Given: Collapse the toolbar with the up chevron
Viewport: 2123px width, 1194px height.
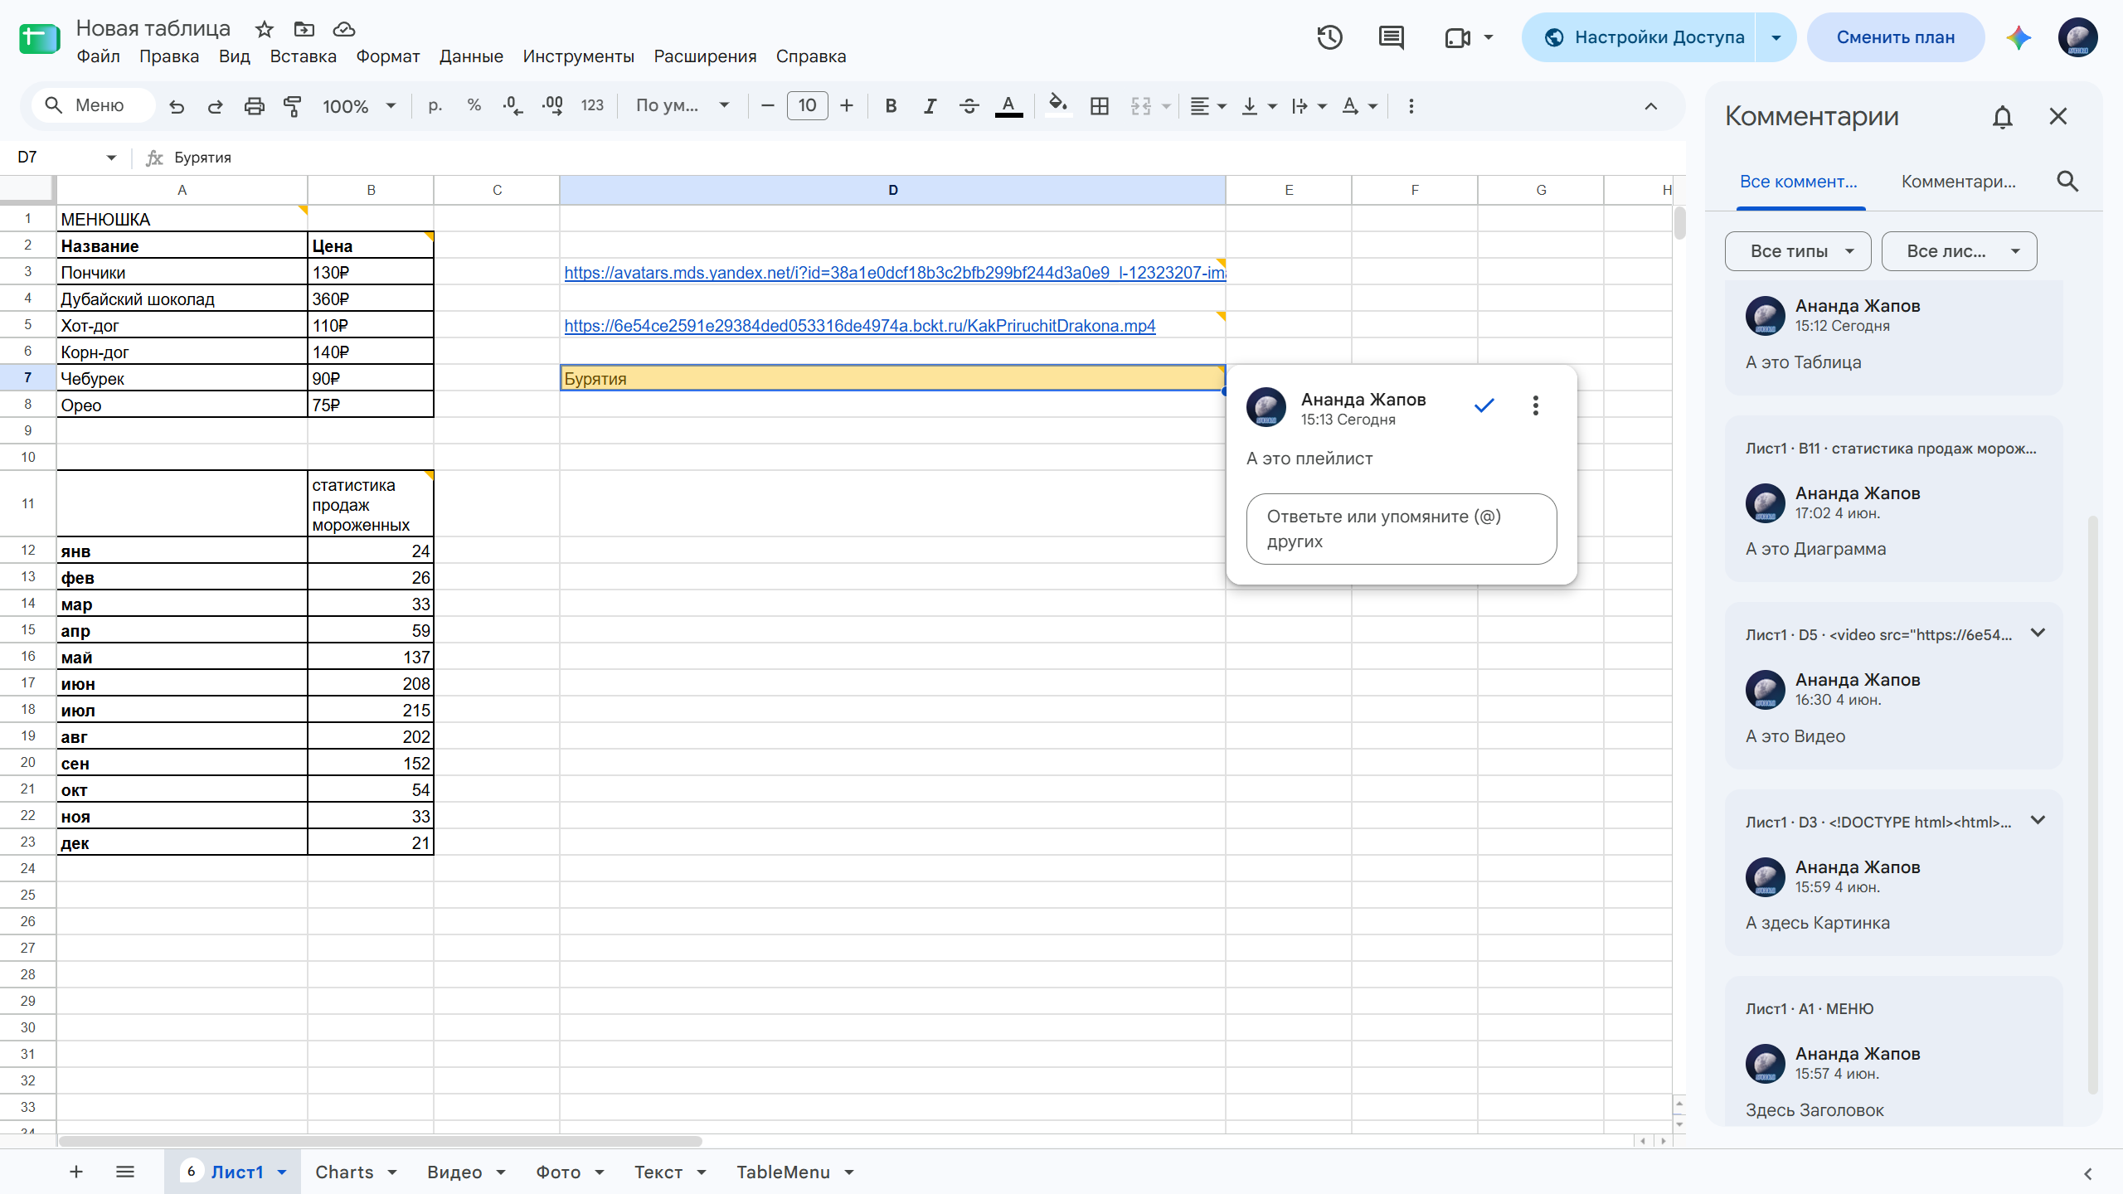Looking at the screenshot, I should [1651, 106].
